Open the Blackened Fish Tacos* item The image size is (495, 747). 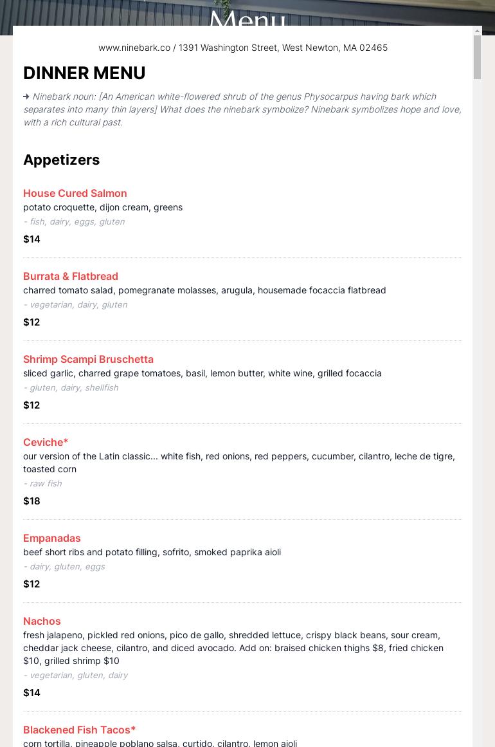79,730
